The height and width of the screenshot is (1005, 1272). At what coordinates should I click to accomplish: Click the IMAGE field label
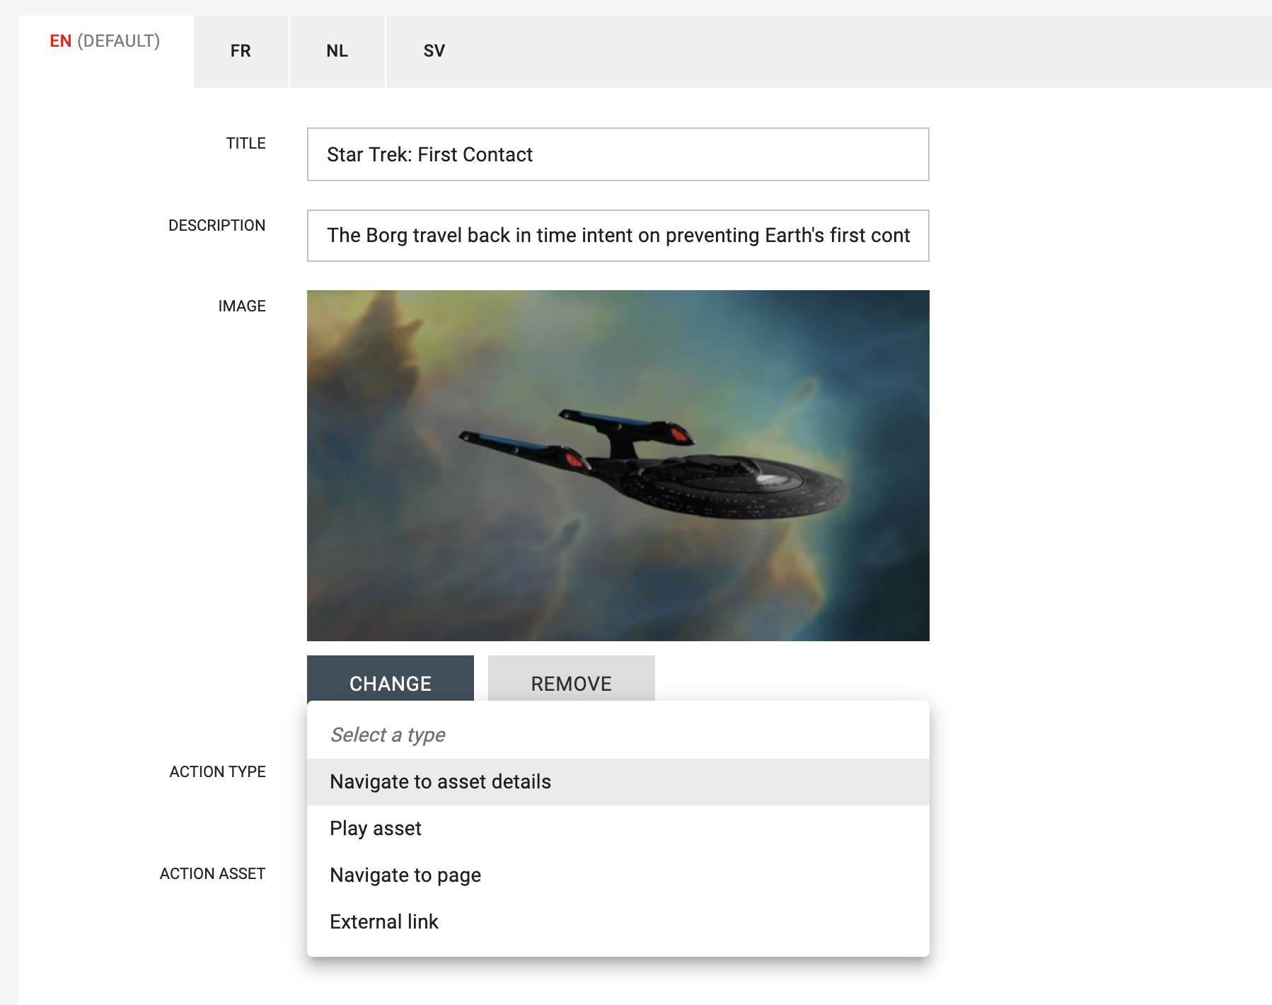click(x=242, y=306)
